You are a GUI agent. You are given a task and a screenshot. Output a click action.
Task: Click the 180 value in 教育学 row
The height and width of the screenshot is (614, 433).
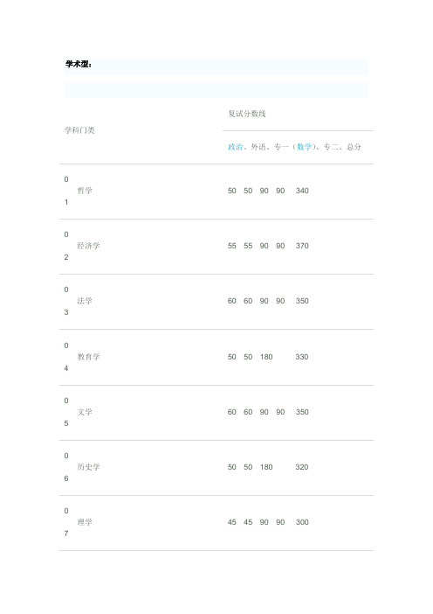[x=266, y=357]
